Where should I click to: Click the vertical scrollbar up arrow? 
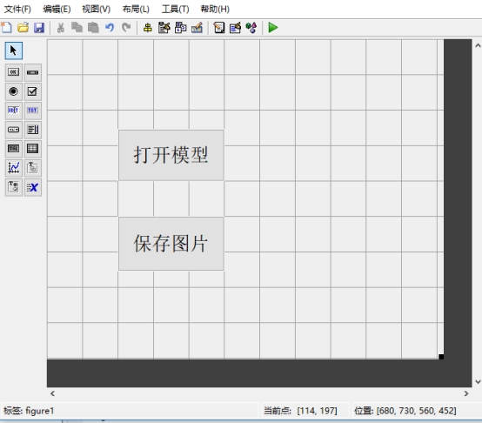point(478,46)
